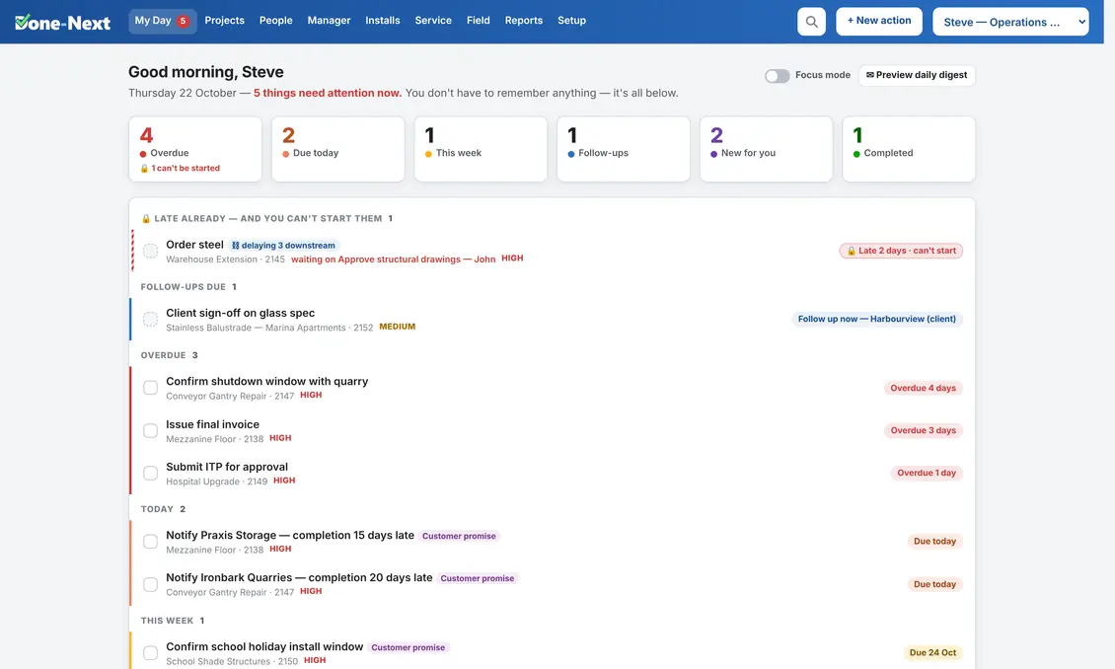Open the Service menu
The width and height of the screenshot is (1115, 669).
433,21
